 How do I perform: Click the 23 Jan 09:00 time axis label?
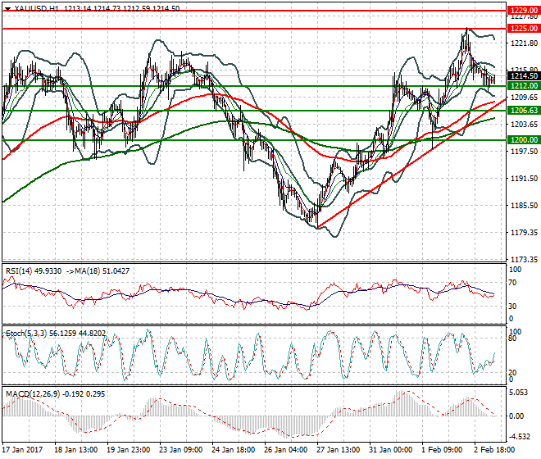(181, 450)
